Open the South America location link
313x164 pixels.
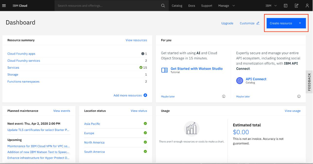(x=94, y=152)
